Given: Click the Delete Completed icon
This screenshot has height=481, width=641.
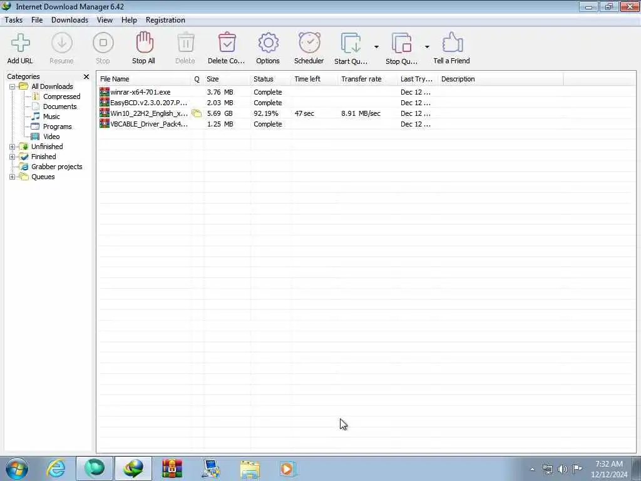Looking at the screenshot, I should click(227, 43).
